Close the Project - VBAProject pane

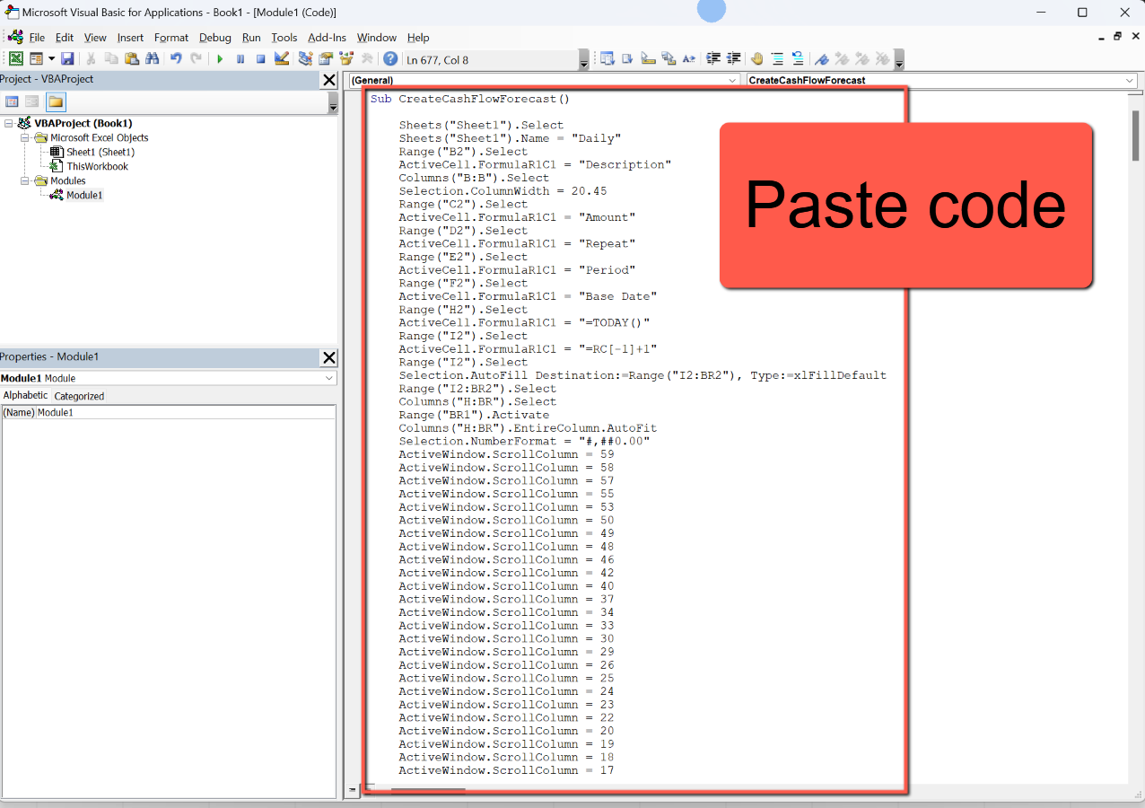pos(329,80)
